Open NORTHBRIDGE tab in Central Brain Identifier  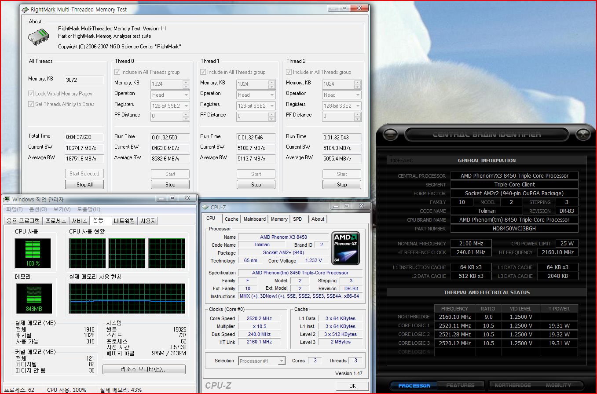[513, 386]
